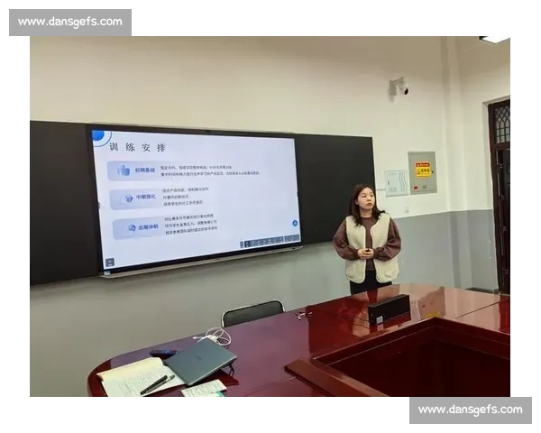Click the cube icon beside 中期强化
The height and width of the screenshot is (433, 541).
128,198
